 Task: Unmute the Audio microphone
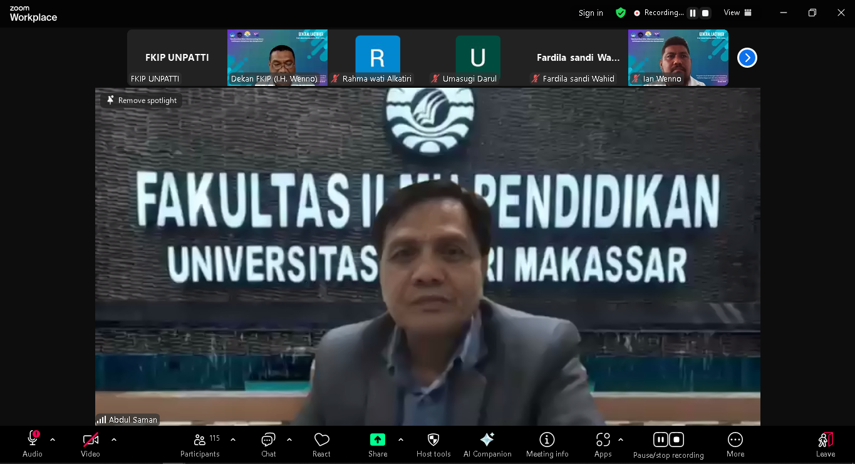pyautogui.click(x=33, y=440)
